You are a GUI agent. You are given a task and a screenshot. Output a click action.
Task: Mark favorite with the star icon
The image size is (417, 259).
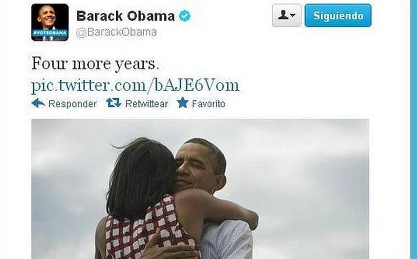(183, 102)
